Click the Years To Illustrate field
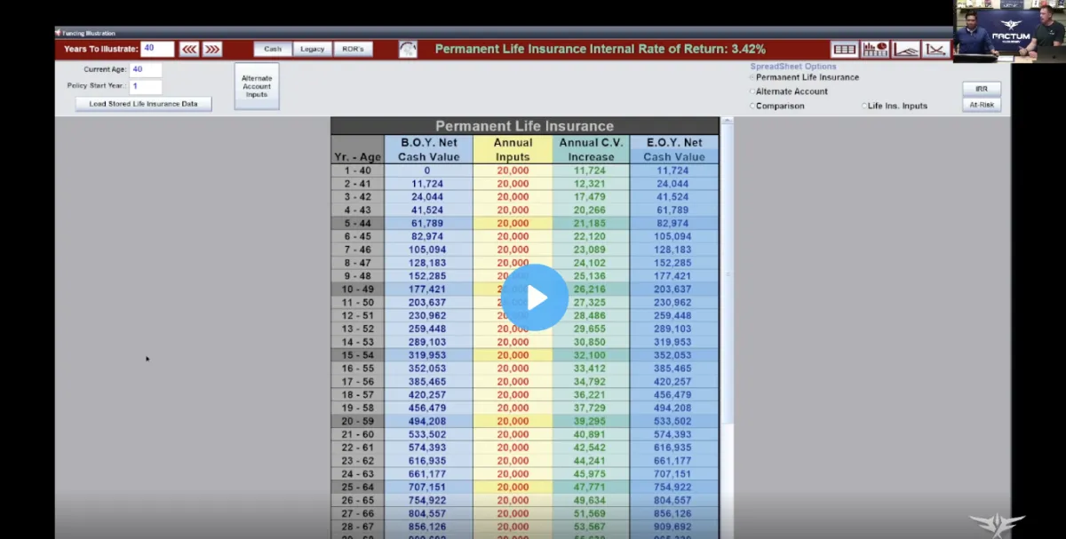The width and height of the screenshot is (1066, 539). pos(157,49)
